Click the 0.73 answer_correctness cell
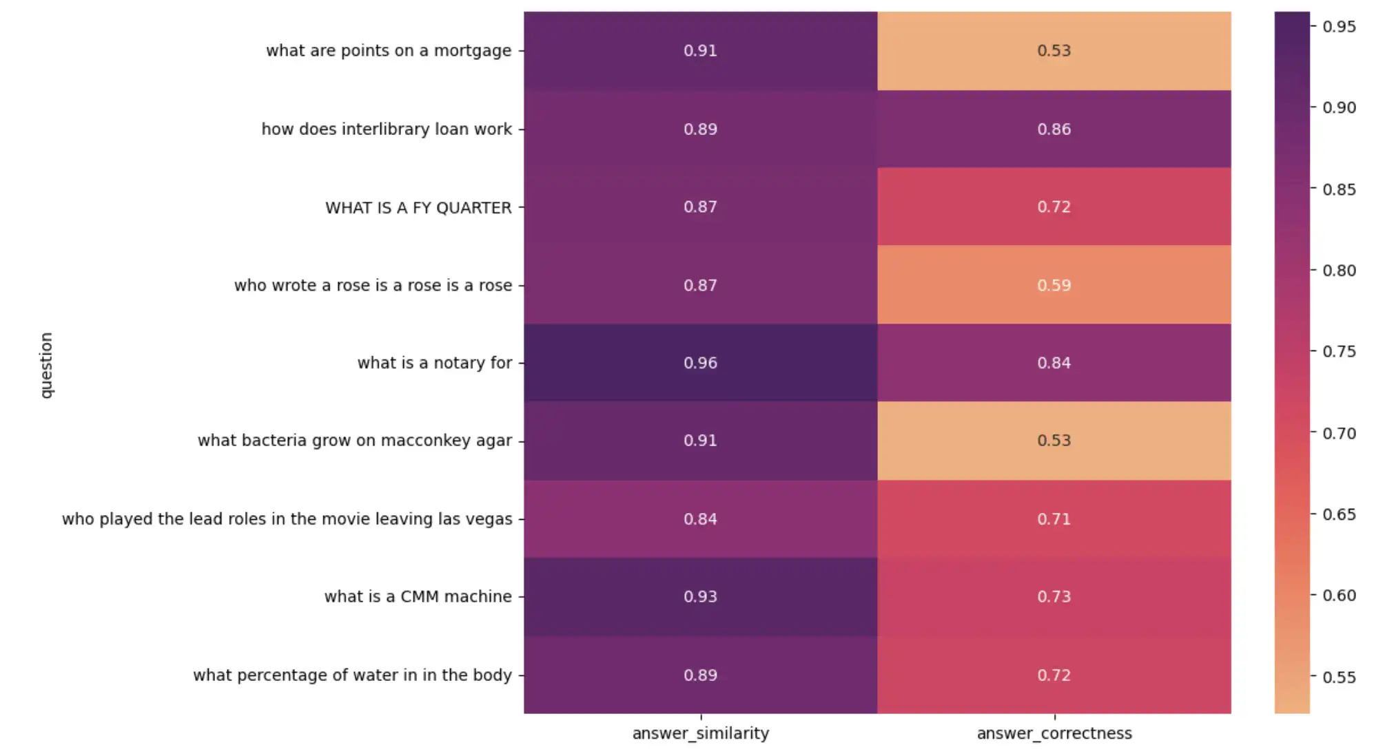 tap(1054, 596)
